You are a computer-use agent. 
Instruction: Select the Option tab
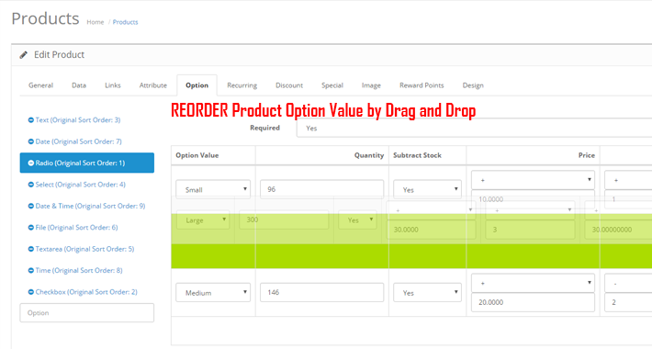(x=197, y=85)
